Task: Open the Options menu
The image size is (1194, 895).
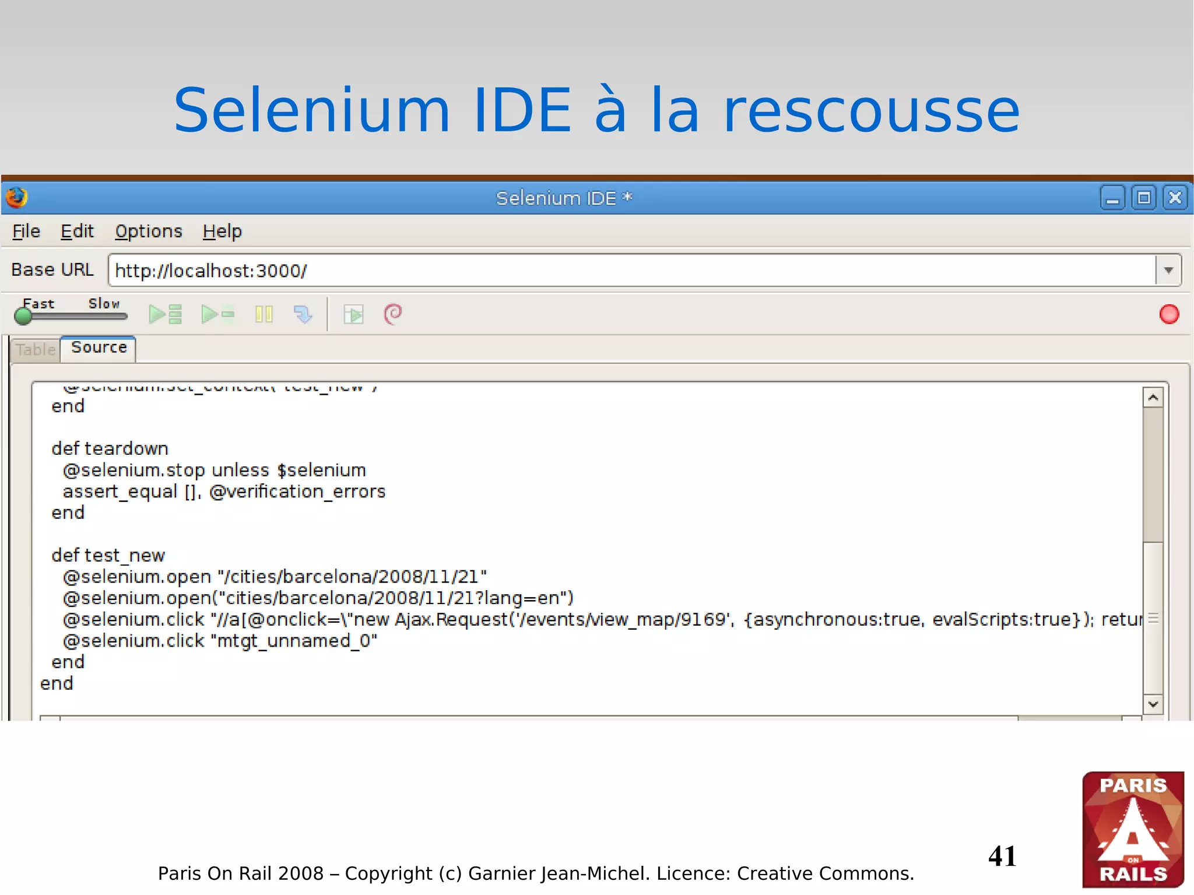Action: point(149,231)
